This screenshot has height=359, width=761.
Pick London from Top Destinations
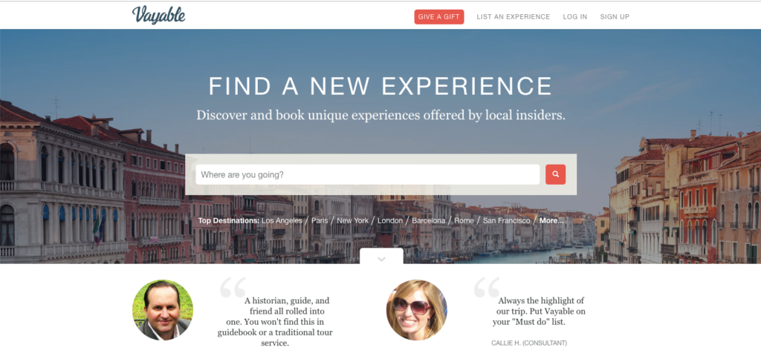pyautogui.click(x=389, y=220)
